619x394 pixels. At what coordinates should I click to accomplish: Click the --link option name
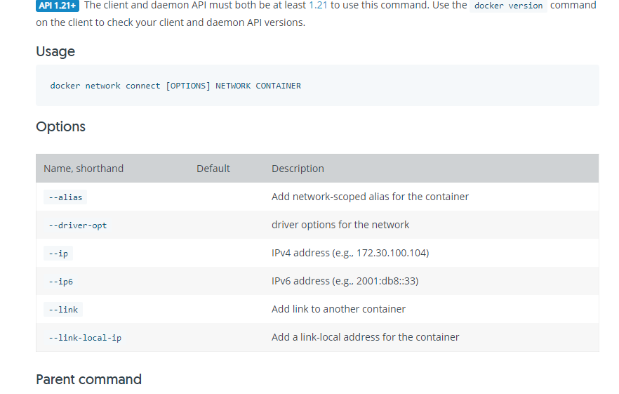pos(63,310)
